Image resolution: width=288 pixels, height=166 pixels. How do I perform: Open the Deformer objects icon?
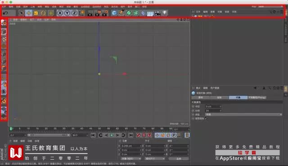coord(143,13)
